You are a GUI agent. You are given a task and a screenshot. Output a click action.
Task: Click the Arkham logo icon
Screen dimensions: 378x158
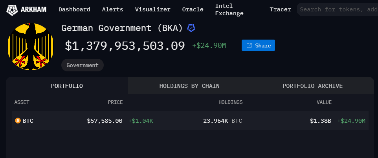(x=13, y=9)
